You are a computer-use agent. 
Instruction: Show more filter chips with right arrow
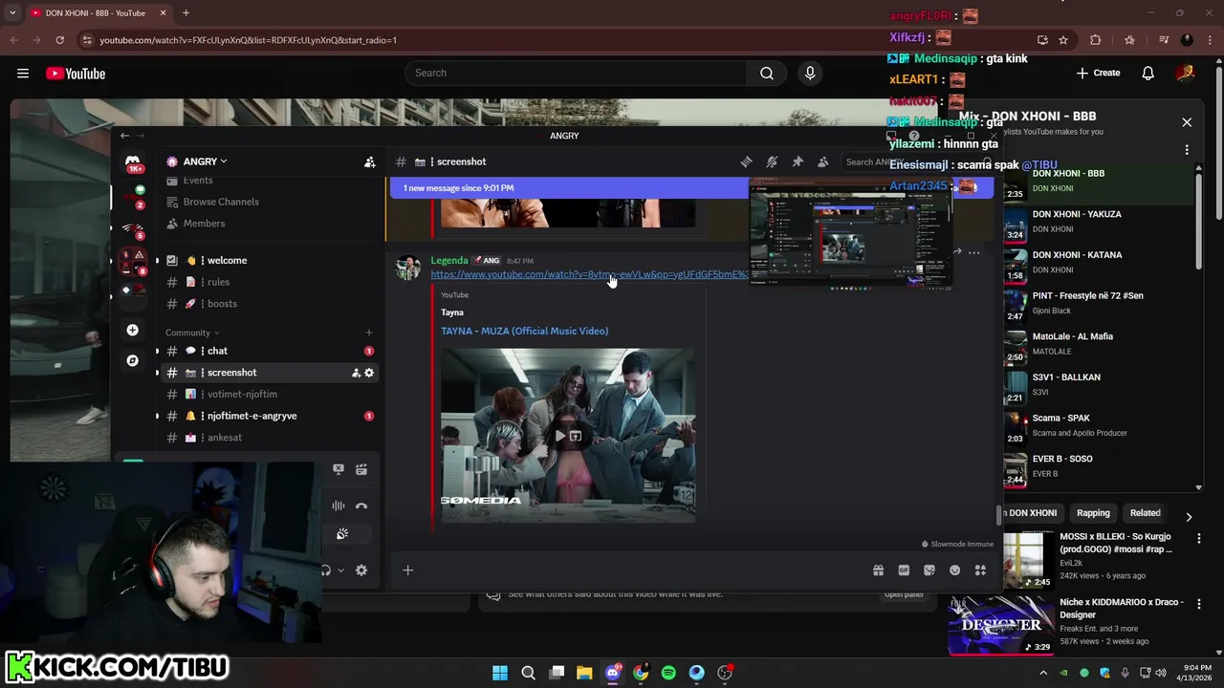pyautogui.click(x=1189, y=517)
